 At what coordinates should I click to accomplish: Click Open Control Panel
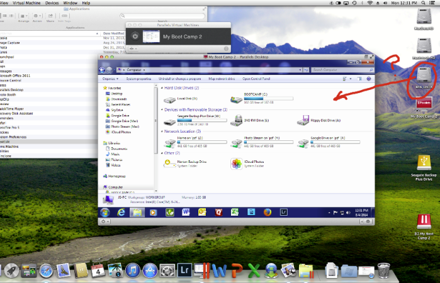pyautogui.click(x=256, y=79)
